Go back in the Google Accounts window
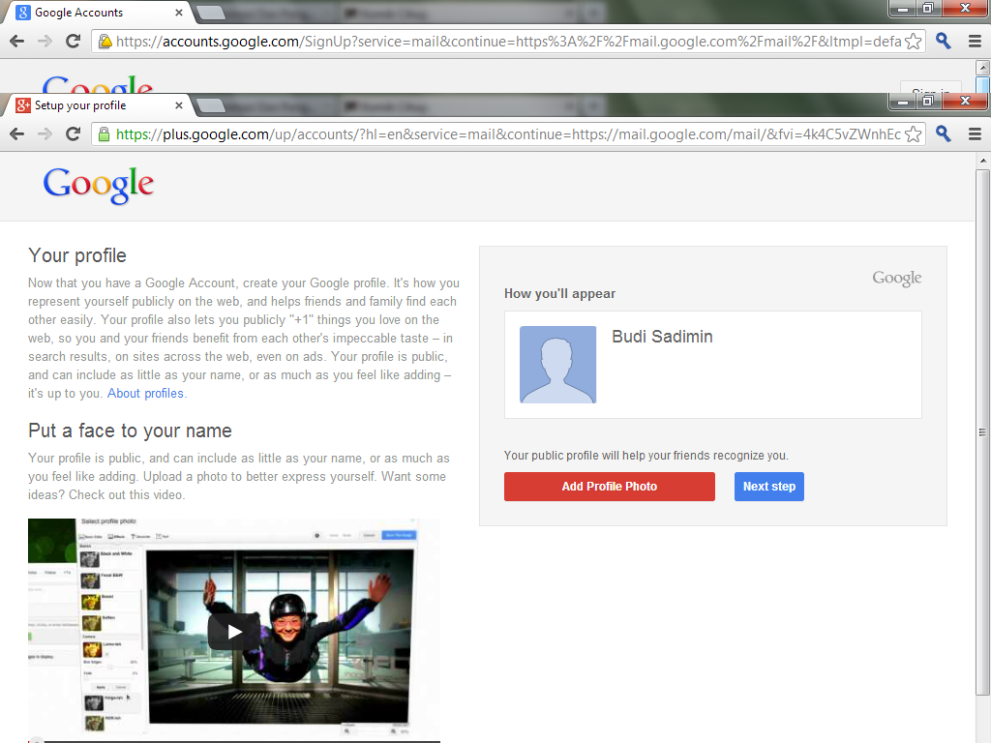 coord(17,41)
